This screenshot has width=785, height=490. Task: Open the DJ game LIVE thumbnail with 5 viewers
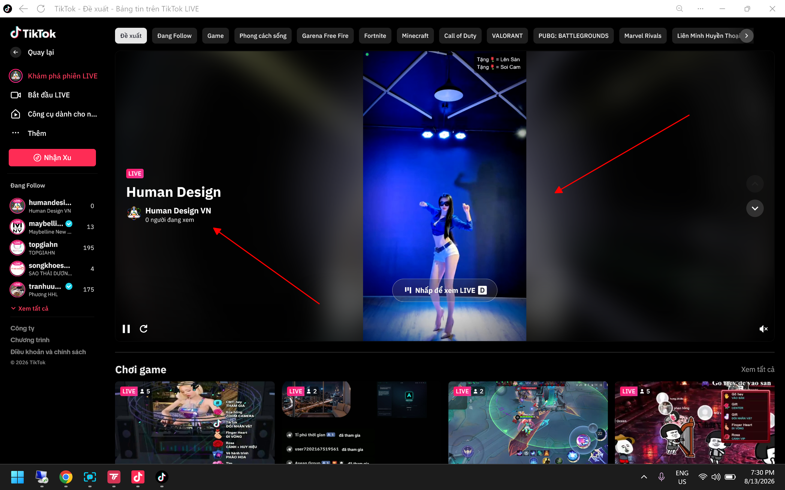(x=195, y=422)
